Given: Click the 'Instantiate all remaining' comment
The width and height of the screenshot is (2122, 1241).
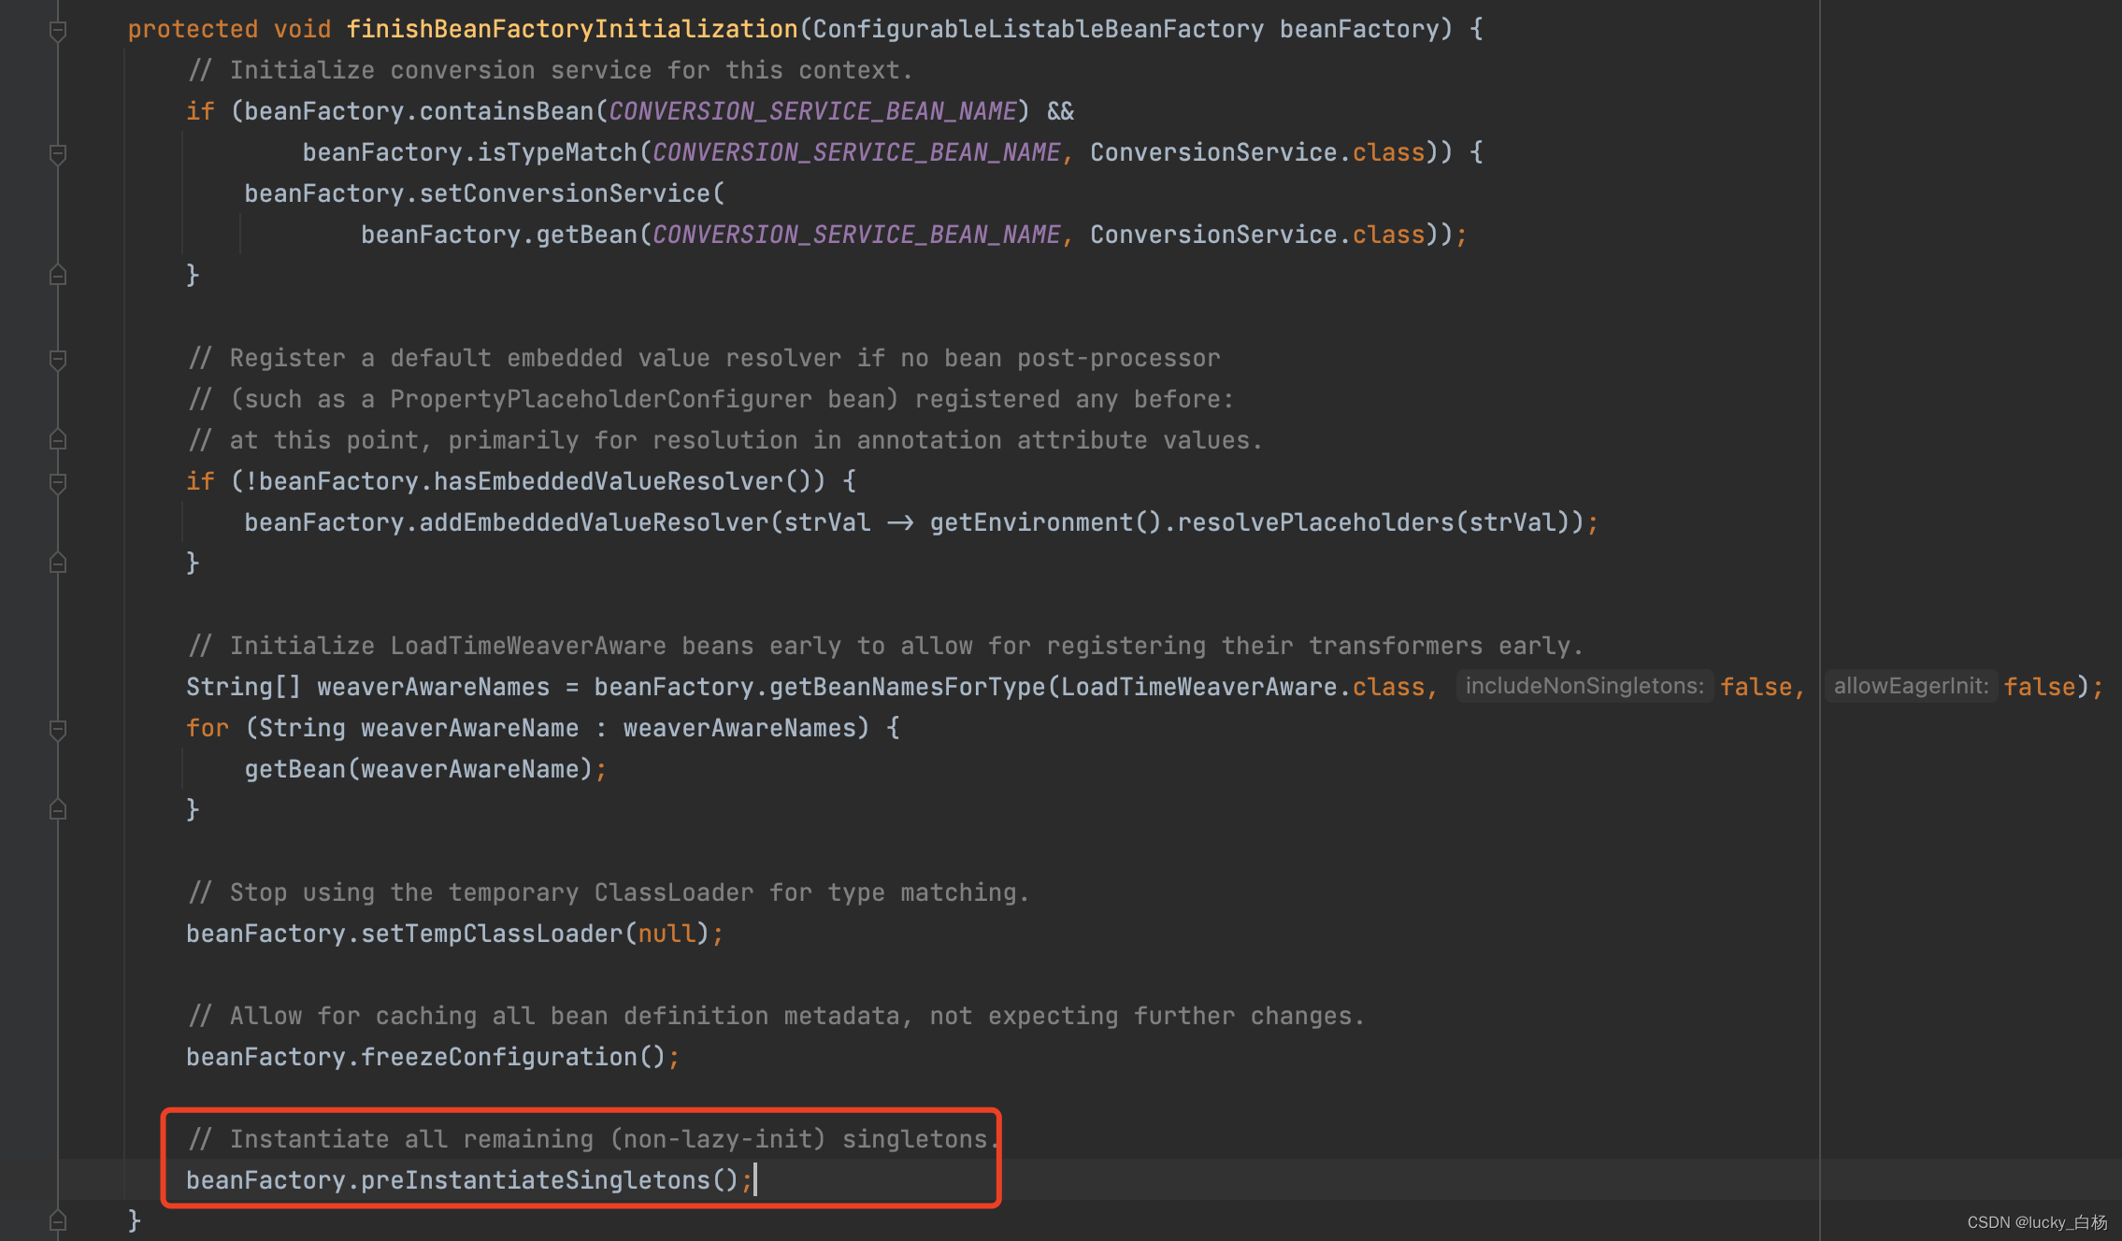Looking at the screenshot, I should point(594,1139).
